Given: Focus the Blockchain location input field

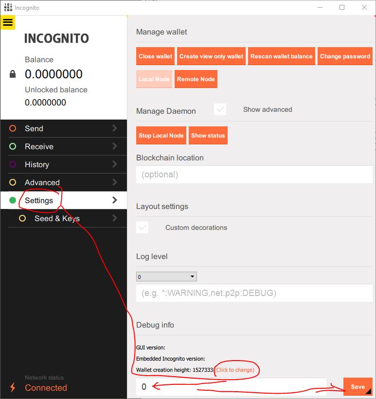Looking at the screenshot, I should 254,174.
